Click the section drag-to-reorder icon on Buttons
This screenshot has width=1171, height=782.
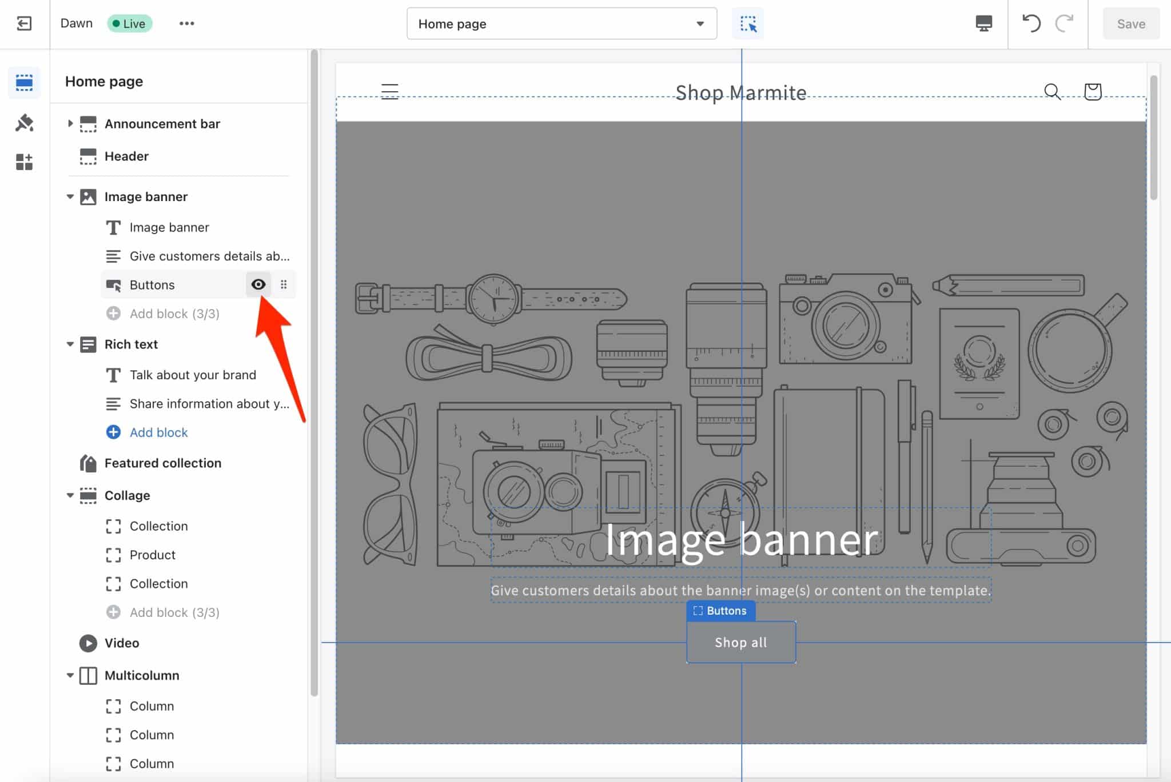(x=283, y=284)
